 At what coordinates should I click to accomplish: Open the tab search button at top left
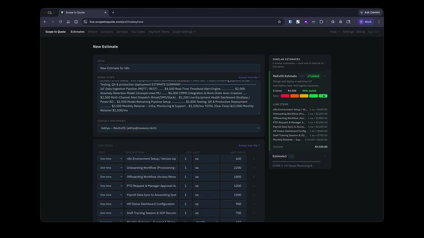pyautogui.click(x=49, y=13)
